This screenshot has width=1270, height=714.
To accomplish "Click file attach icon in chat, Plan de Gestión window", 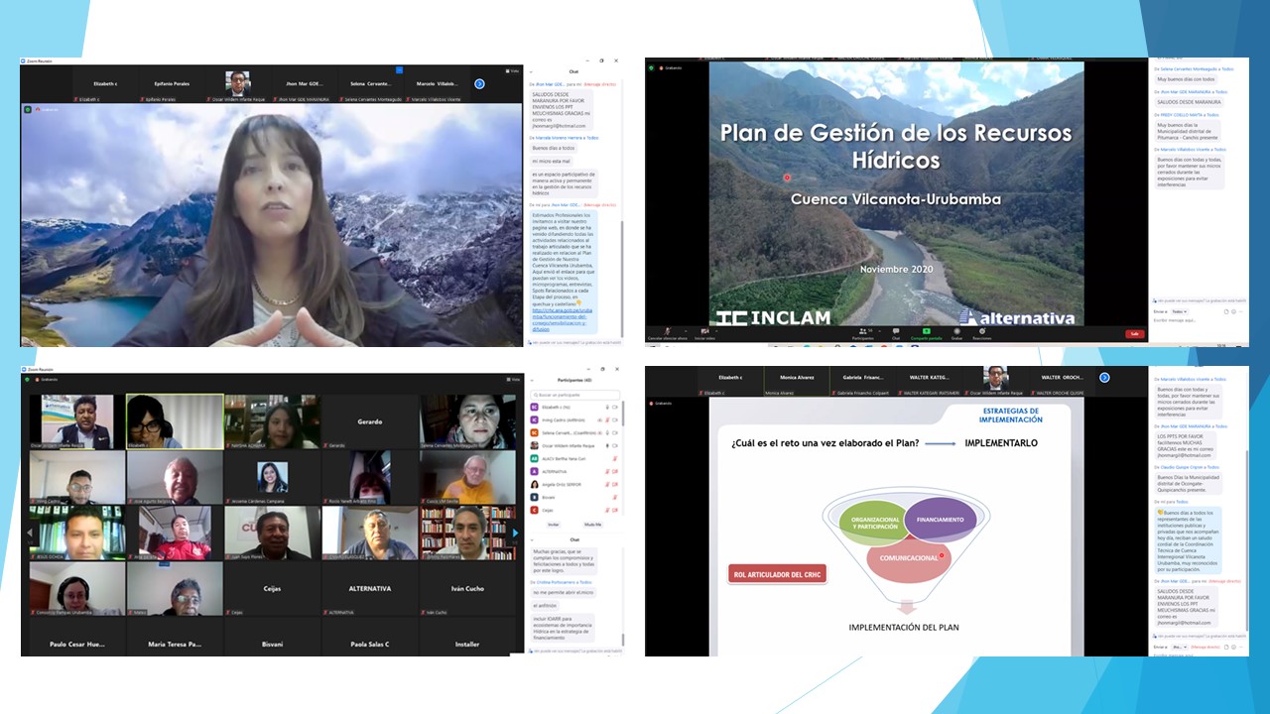I will (x=1226, y=311).
